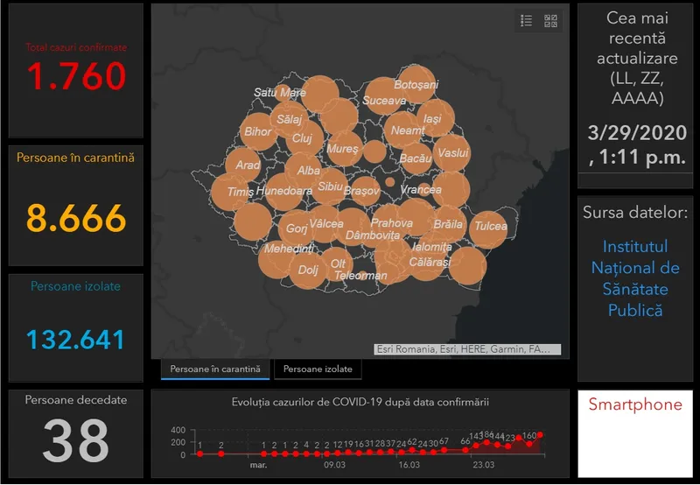Switch to Persoane în carantină tab
This screenshot has height=485, width=700.
point(215,369)
